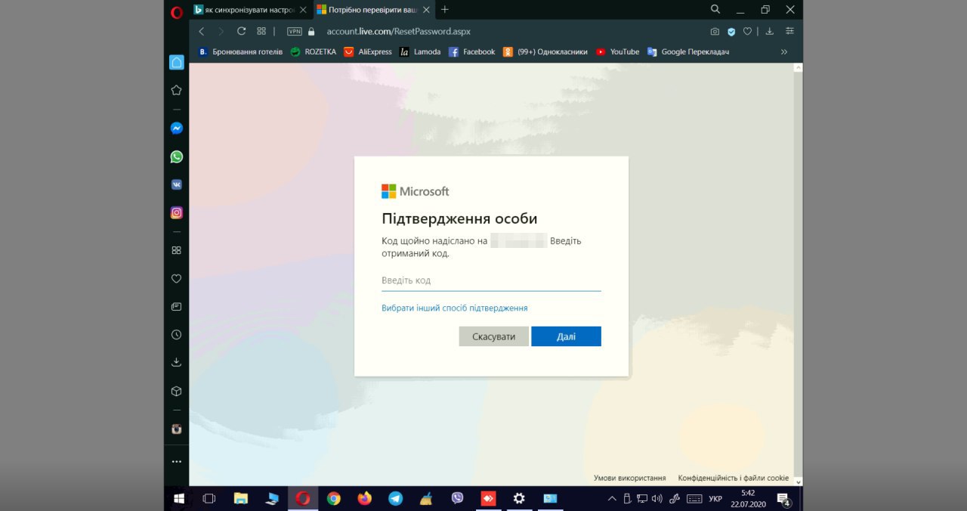Open the ROZETKA bookmark
967x511 pixels.
[313, 52]
